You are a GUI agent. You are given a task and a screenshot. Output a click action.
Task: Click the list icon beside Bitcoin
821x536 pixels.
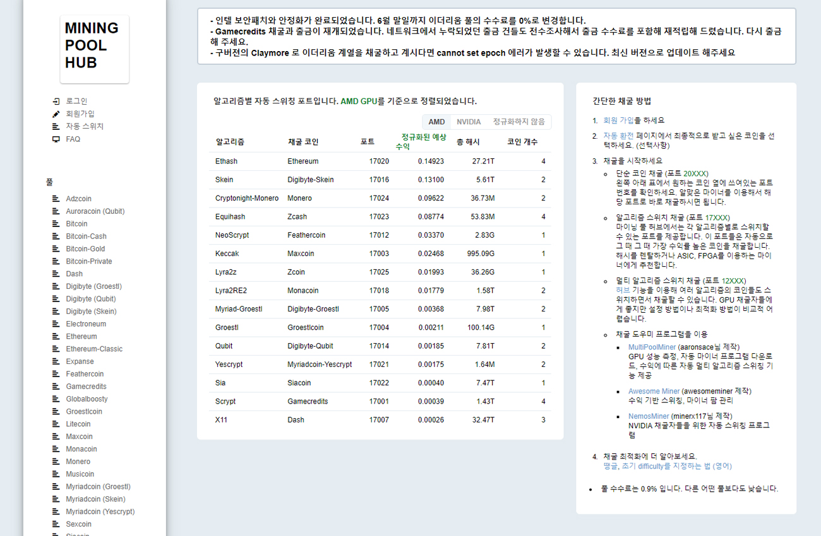(56, 224)
